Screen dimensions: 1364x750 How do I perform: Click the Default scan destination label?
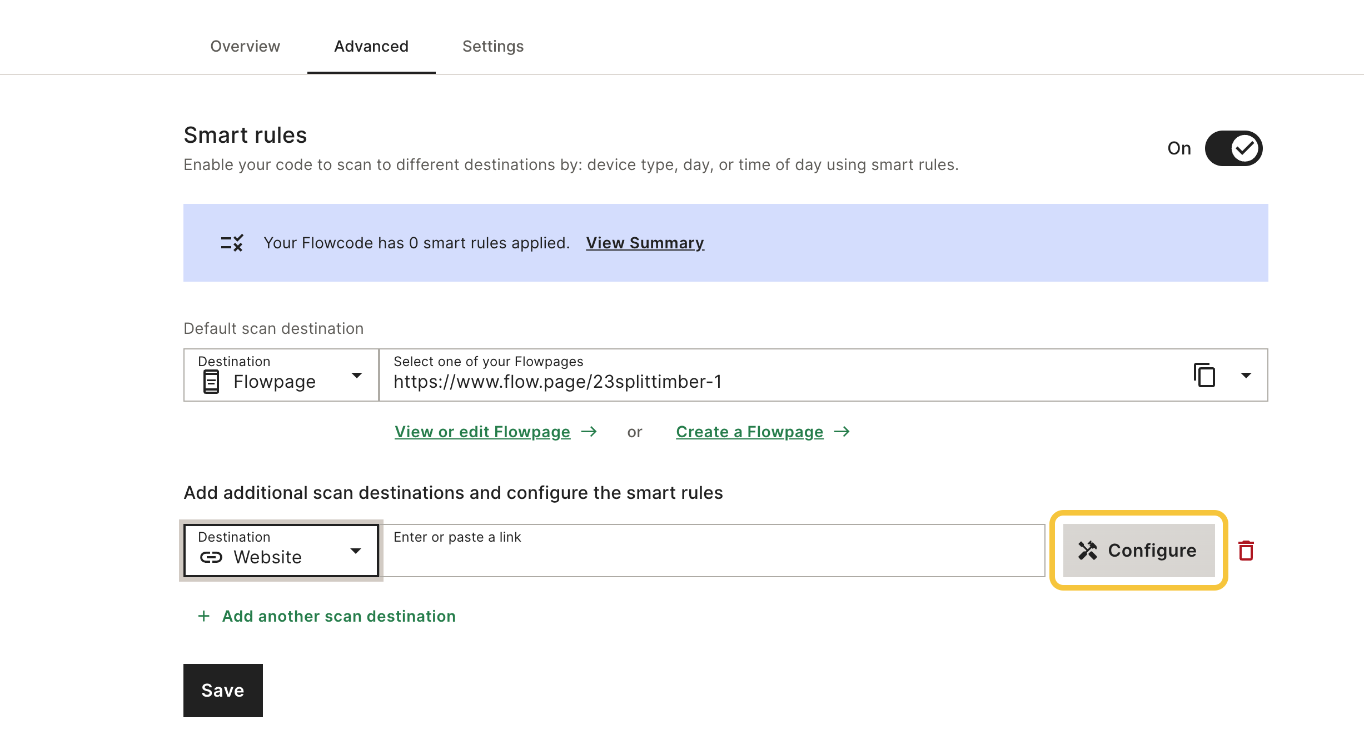click(273, 328)
